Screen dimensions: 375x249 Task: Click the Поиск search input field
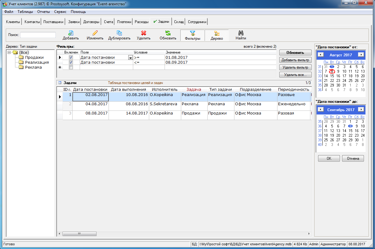(x=38, y=35)
